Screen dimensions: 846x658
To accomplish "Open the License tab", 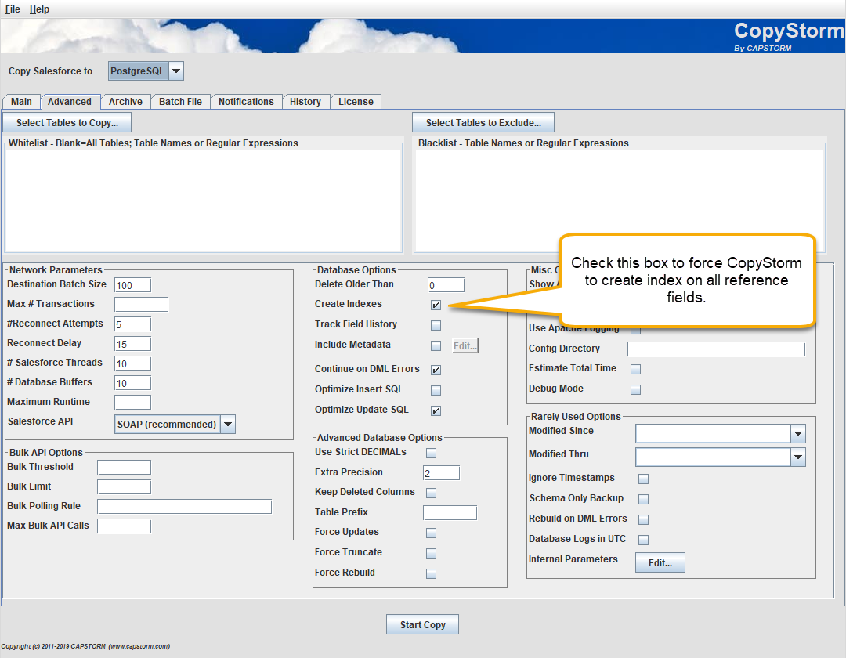I will (x=356, y=101).
